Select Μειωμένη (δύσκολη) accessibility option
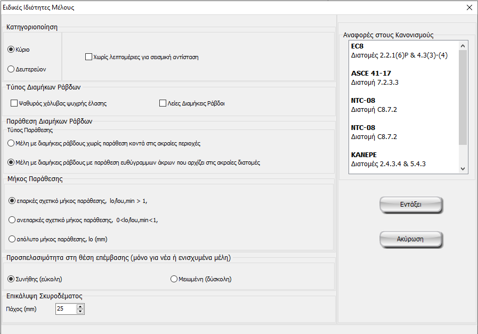Image resolution: width=478 pixels, height=334 pixels. click(x=174, y=279)
